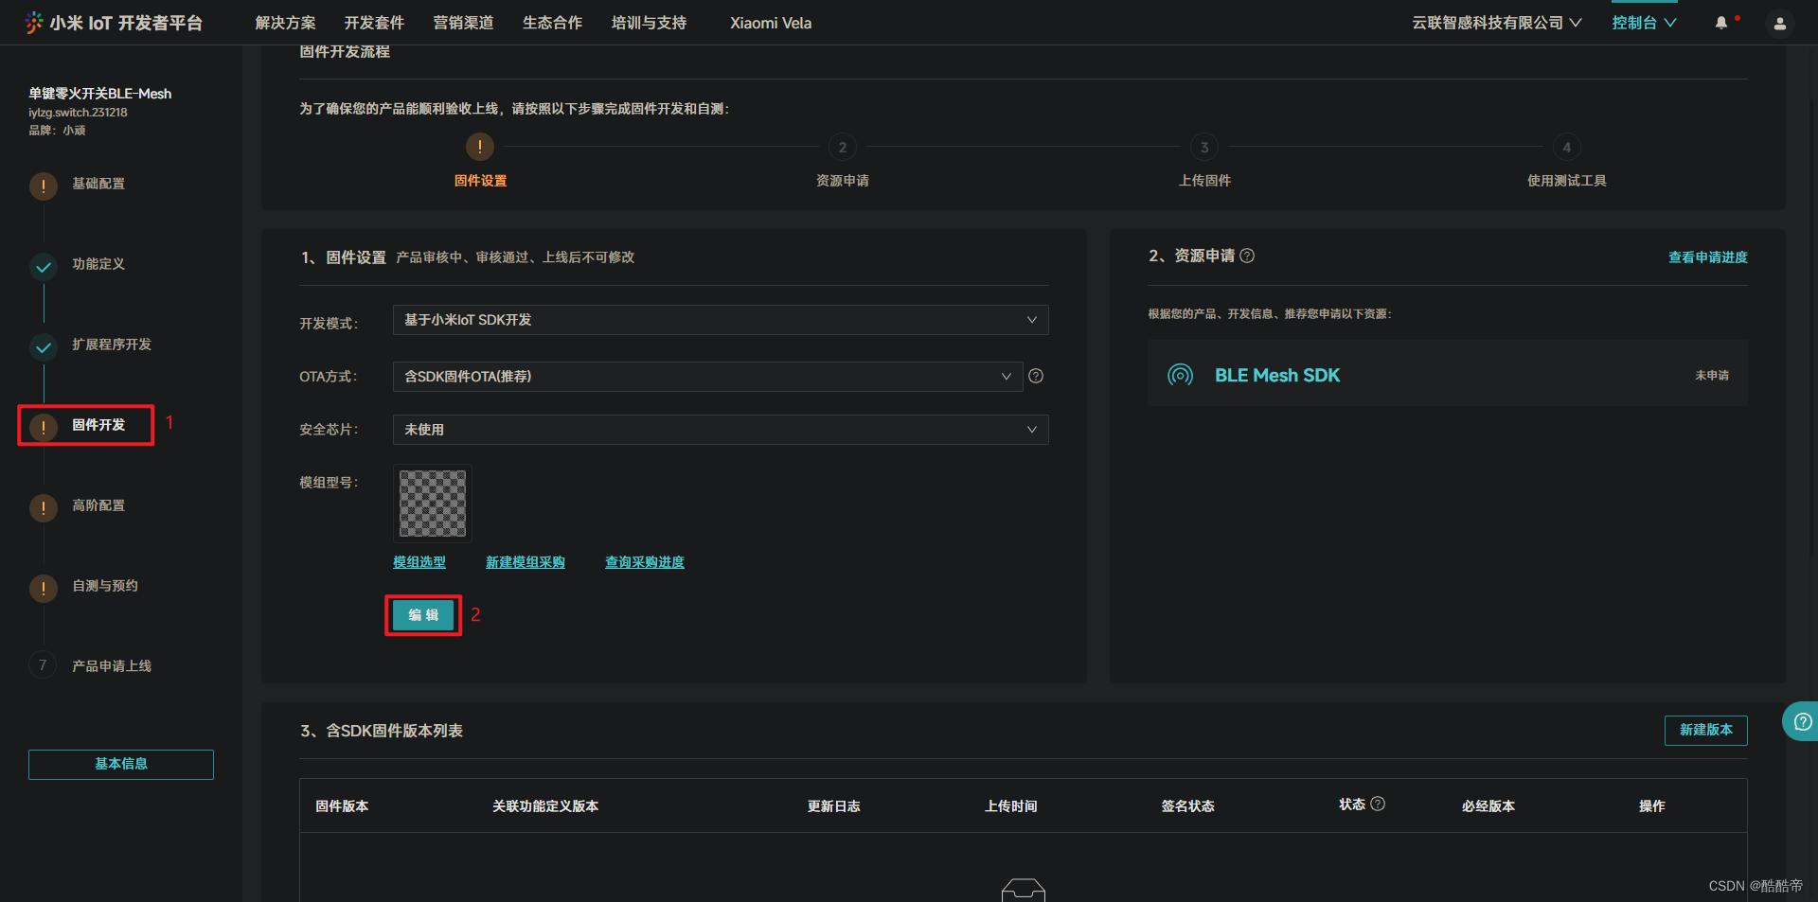Open the 查询采购进度 link
The width and height of the screenshot is (1818, 902).
click(x=645, y=562)
